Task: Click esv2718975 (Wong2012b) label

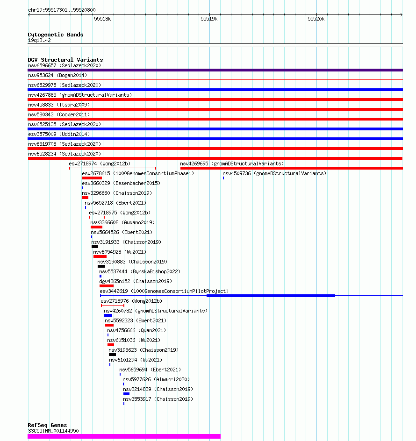Action: pyautogui.click(x=120, y=213)
